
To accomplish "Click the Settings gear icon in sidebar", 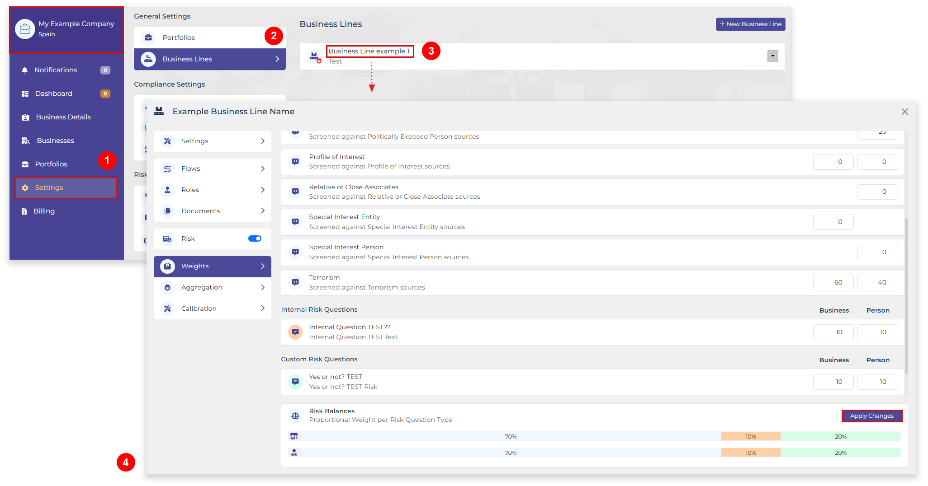I will pos(25,187).
